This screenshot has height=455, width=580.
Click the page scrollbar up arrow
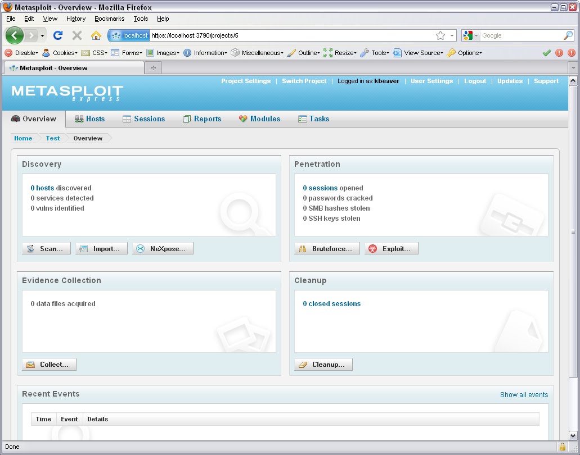coord(573,80)
